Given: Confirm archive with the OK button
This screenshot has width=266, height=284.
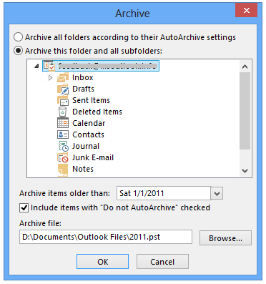Looking at the screenshot, I should (102, 262).
